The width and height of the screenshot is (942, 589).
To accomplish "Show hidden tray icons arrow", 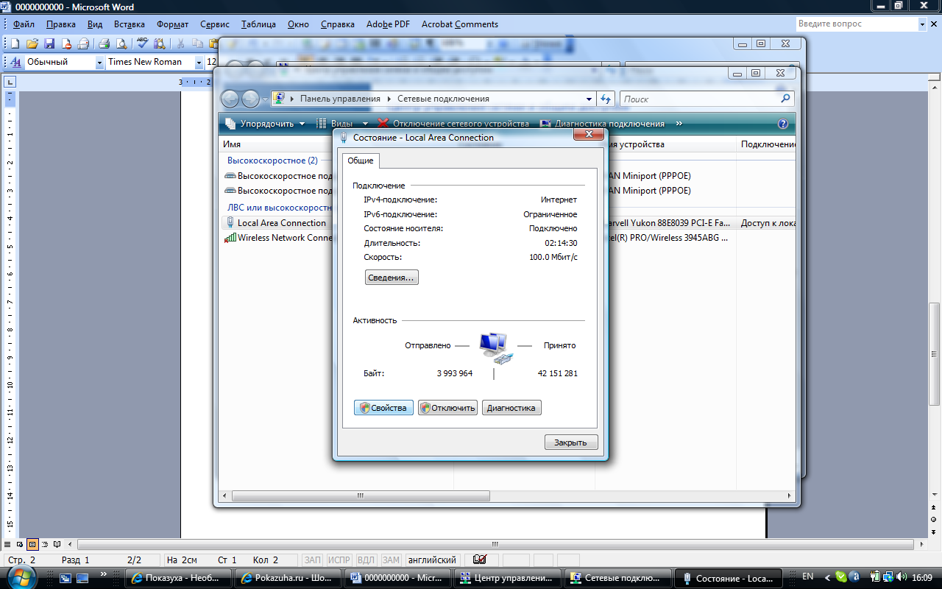I will 827,577.
